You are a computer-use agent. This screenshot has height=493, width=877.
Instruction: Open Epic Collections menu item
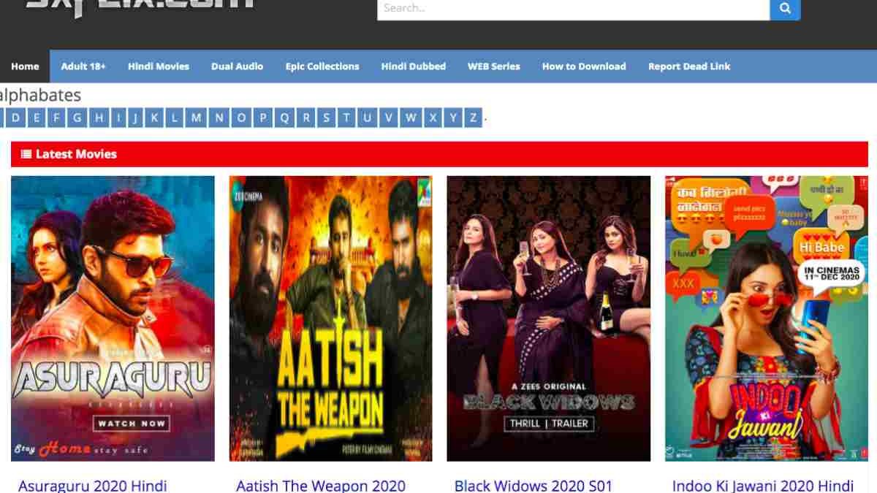pyautogui.click(x=322, y=66)
